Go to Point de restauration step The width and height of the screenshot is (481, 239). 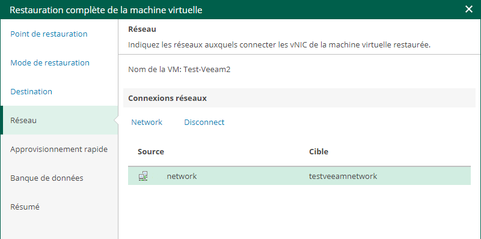pos(49,34)
